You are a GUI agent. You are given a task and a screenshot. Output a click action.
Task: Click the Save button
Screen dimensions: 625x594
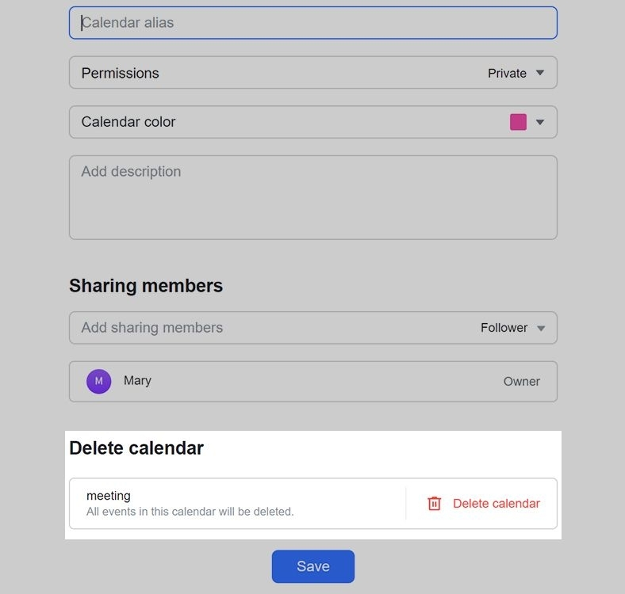pos(312,566)
